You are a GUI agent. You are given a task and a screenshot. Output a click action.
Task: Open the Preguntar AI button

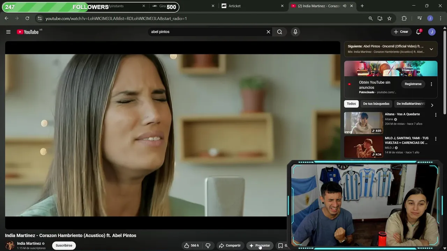coord(259,245)
